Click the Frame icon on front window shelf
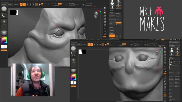Screen dimensions: 182x102 click(x=165, y=79)
